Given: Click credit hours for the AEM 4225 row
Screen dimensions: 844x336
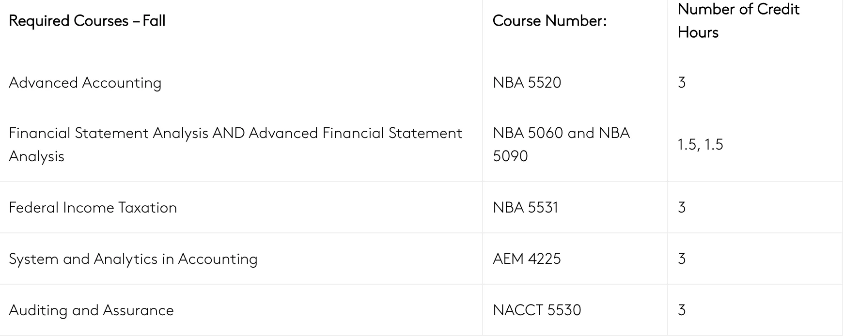Looking at the screenshot, I should [x=682, y=259].
